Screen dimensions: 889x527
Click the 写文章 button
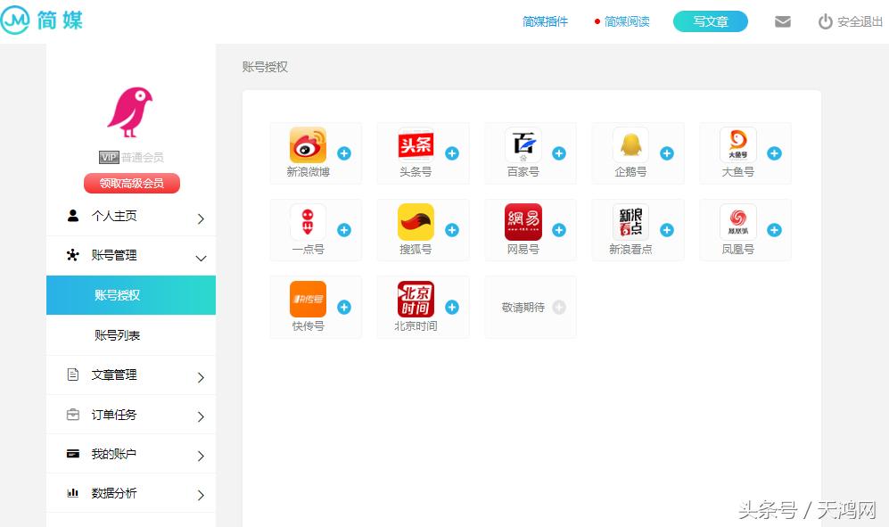(x=710, y=20)
